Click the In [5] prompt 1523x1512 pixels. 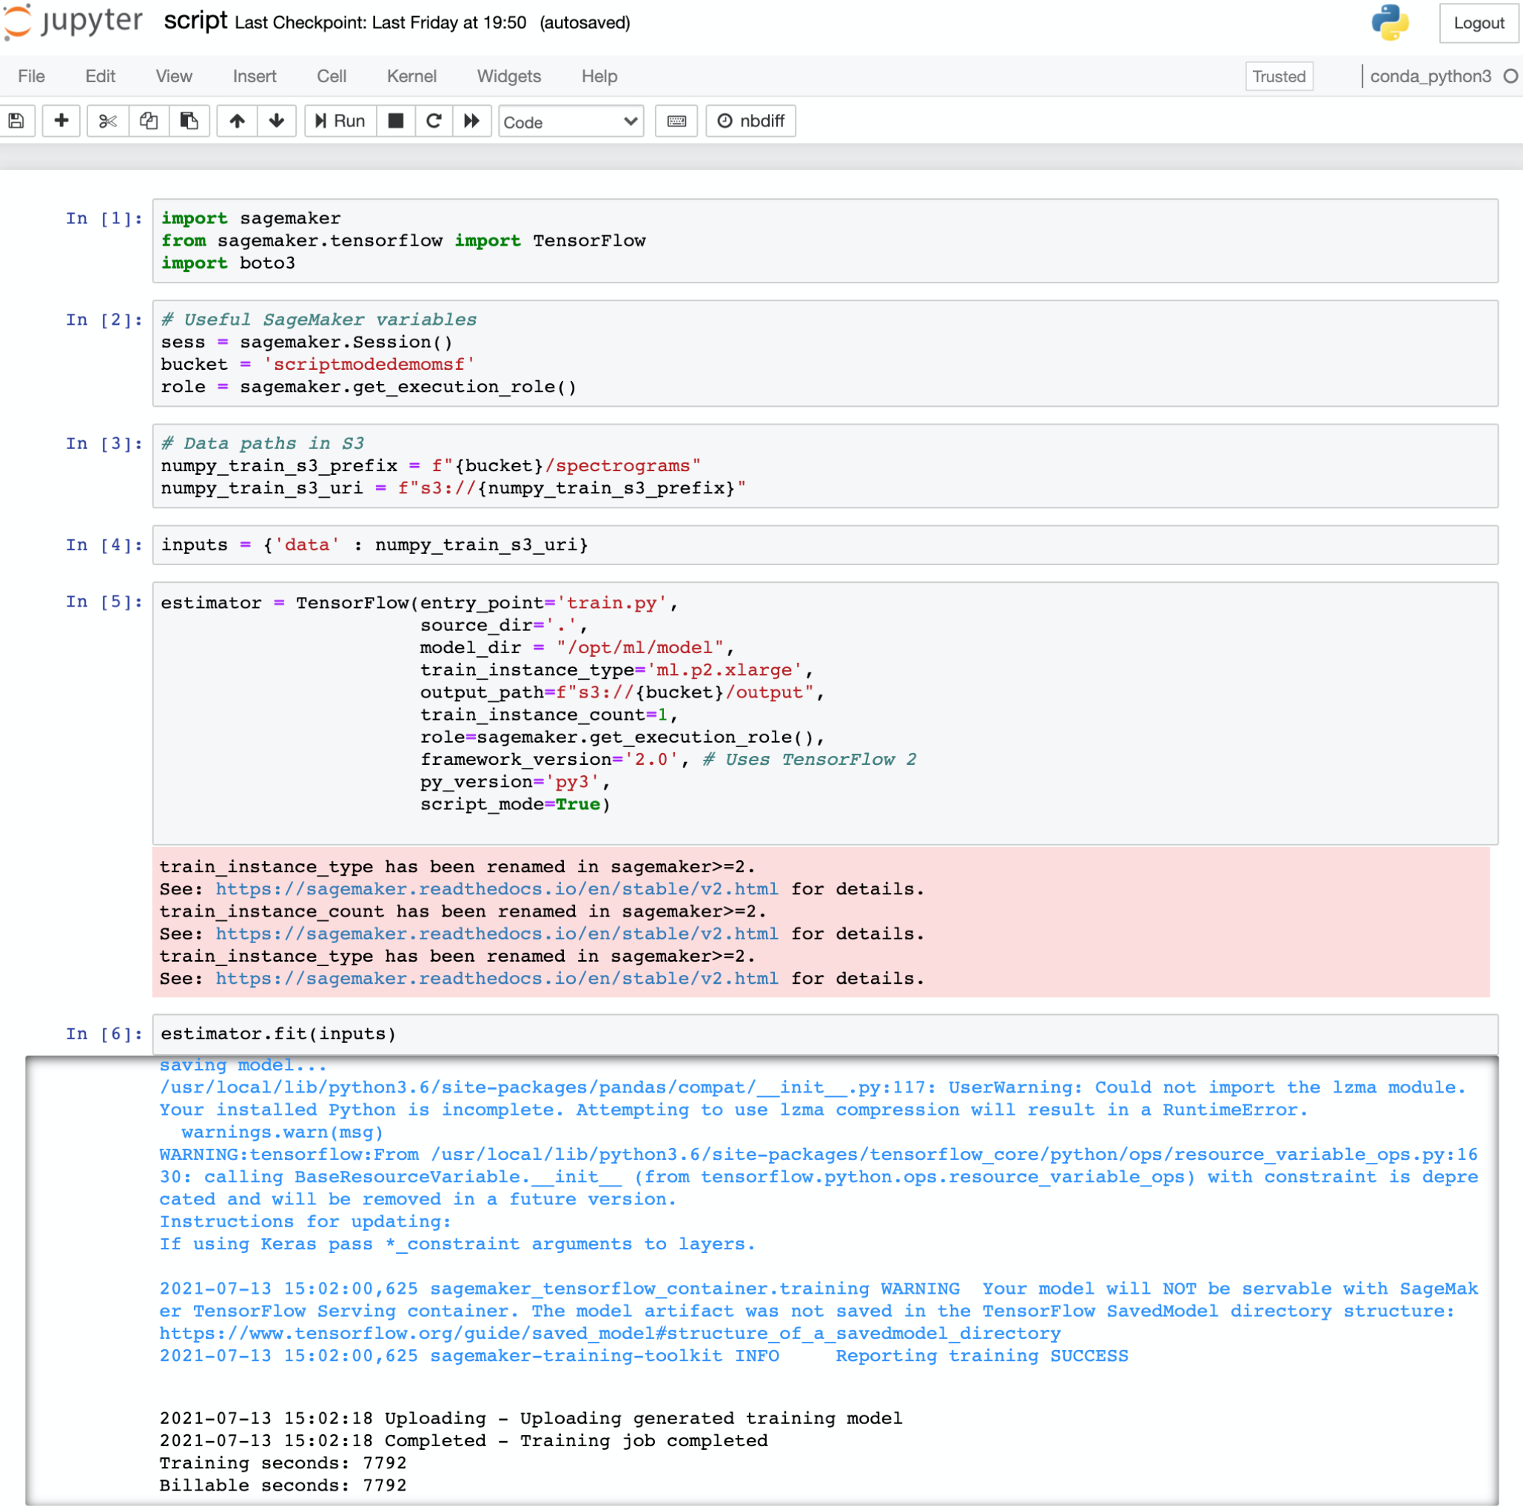point(104,602)
